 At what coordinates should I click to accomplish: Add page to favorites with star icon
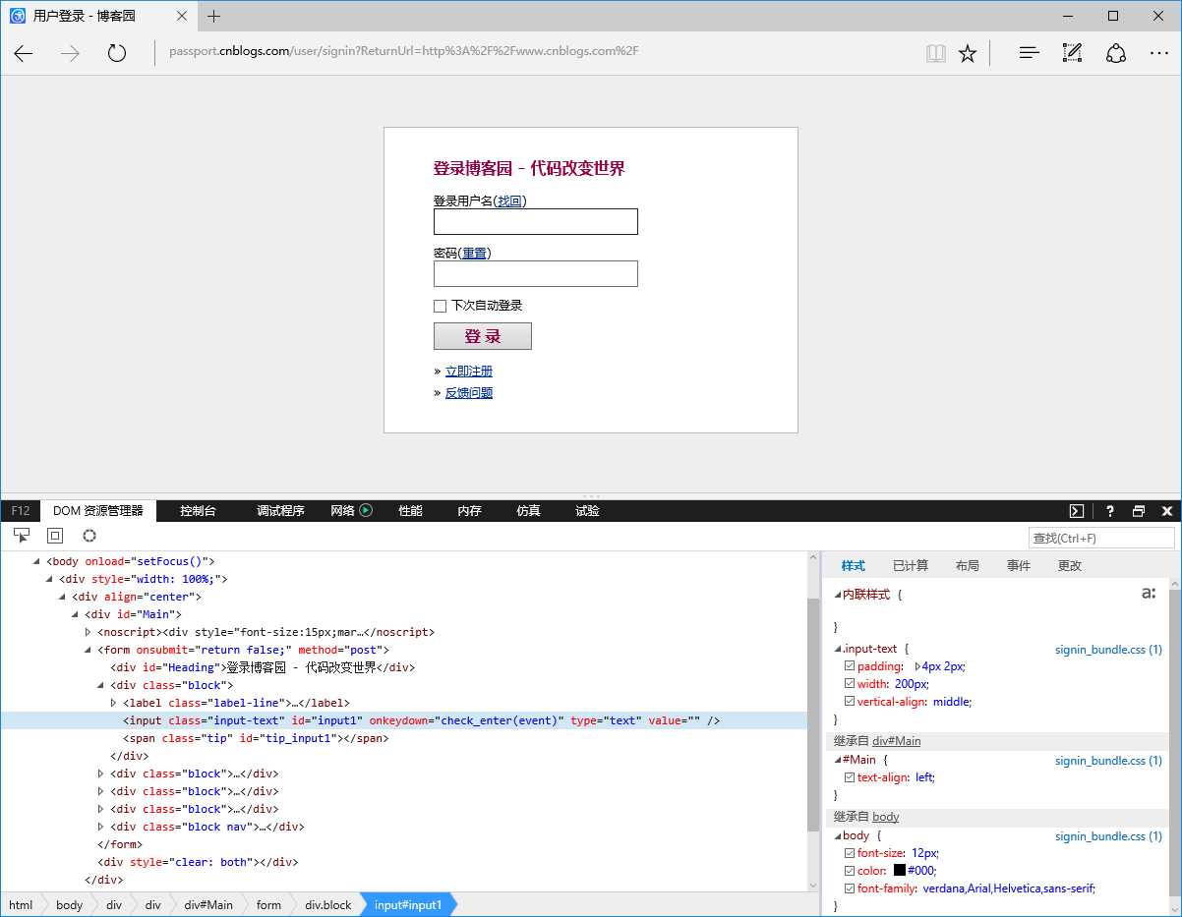(x=968, y=54)
